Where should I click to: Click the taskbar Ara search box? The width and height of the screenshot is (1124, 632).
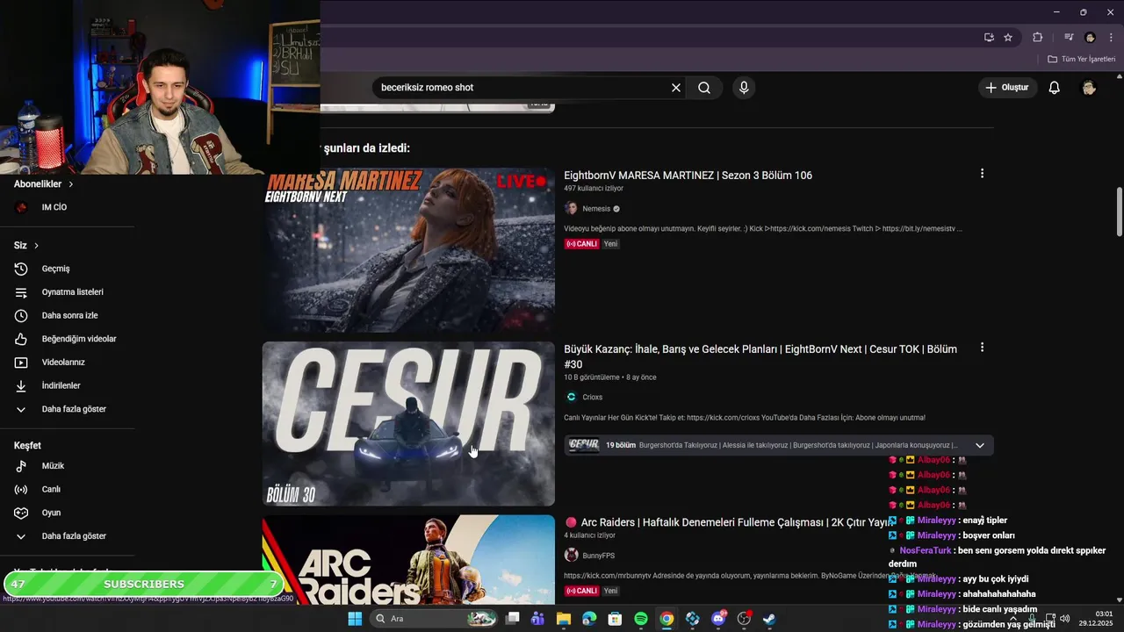(434, 619)
